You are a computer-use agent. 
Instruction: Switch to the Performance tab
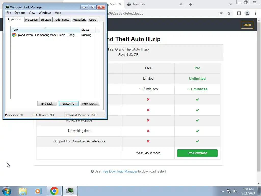tap(62, 20)
